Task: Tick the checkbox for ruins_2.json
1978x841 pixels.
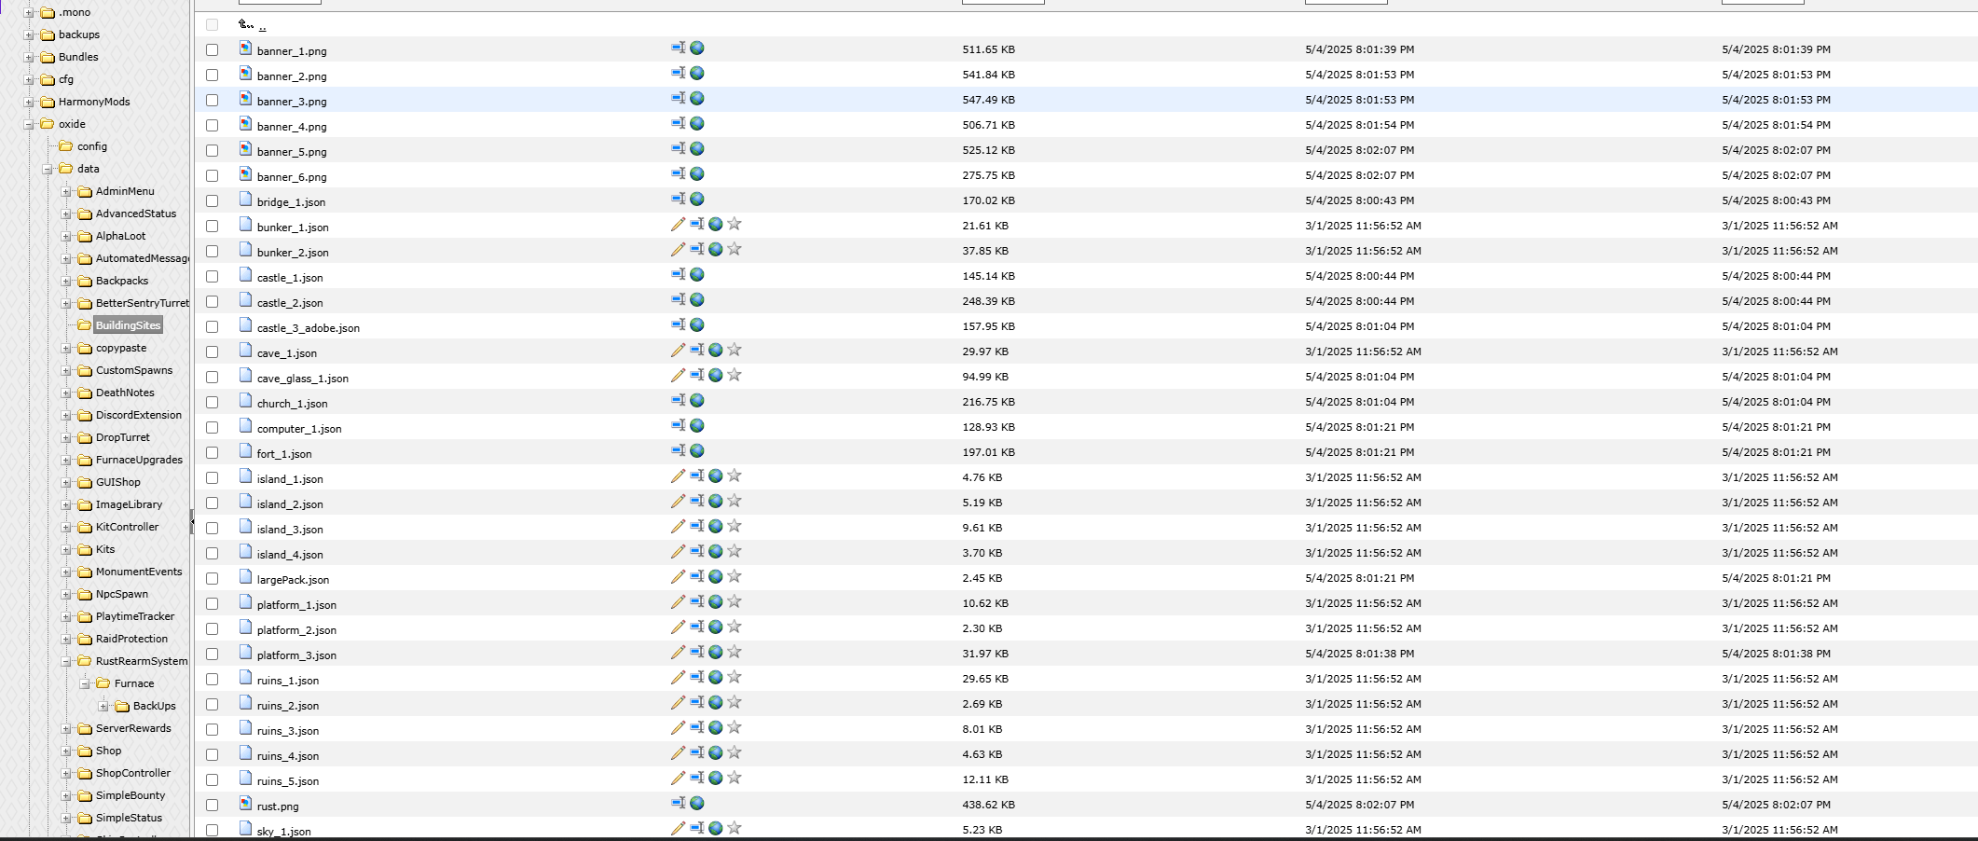Action: (x=212, y=704)
